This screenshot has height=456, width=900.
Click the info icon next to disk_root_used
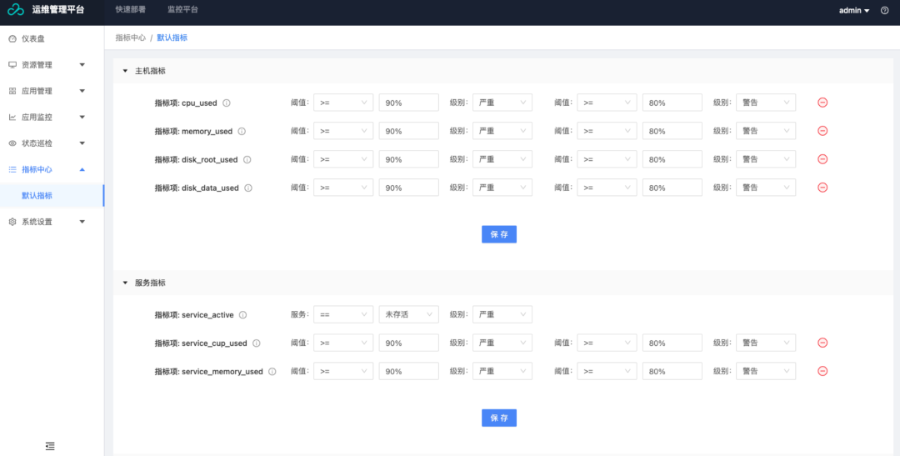[x=247, y=160]
